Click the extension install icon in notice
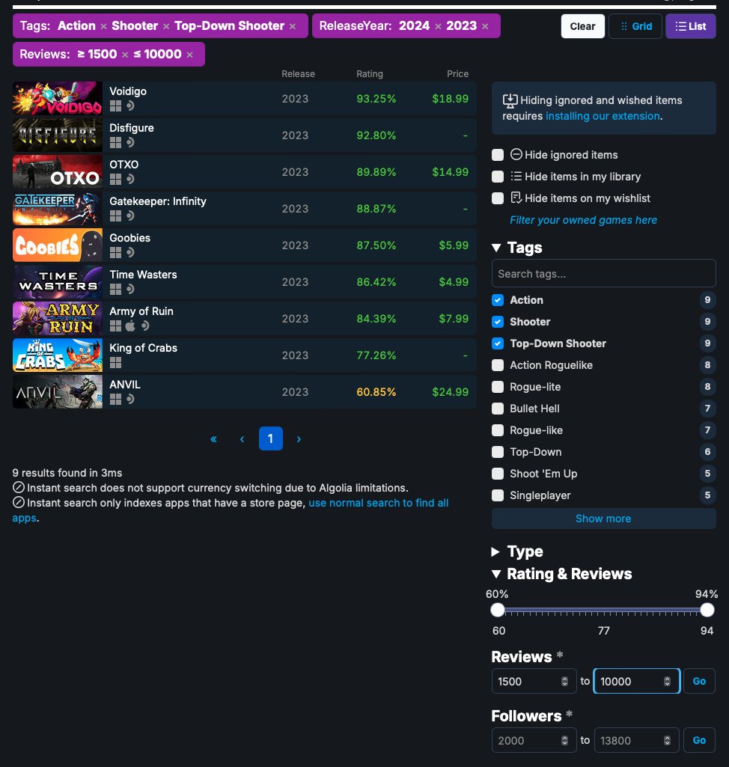Image resolution: width=729 pixels, height=767 pixels. coord(510,101)
